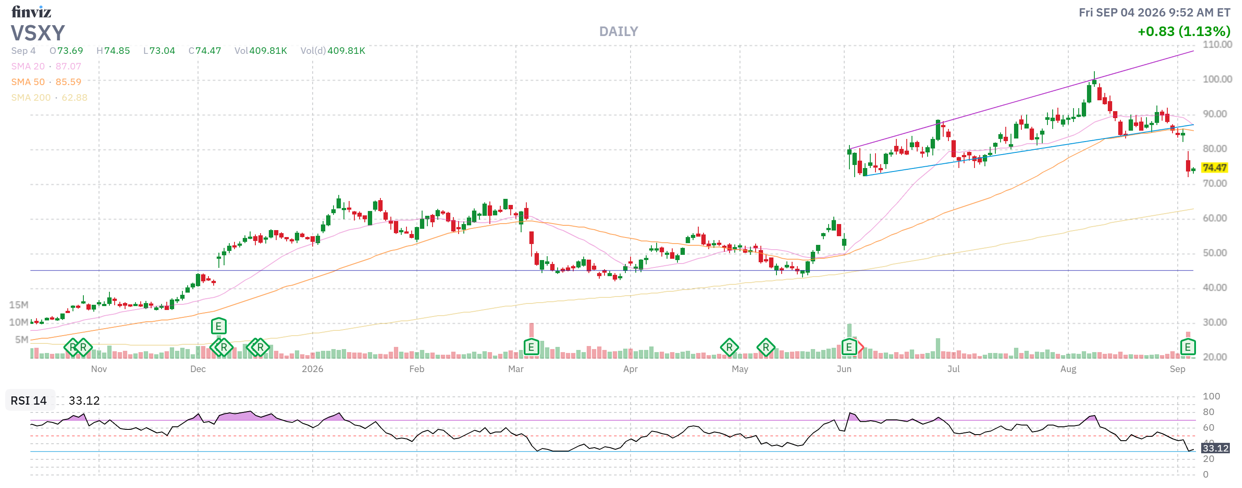This screenshot has height=488, width=1242.
Task: Click the Sep 4 date in the quote line
Action: point(23,51)
